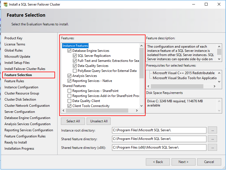Enable Data Quality Client checkbox
226x170 pixels.
pyautogui.click(x=70, y=101)
